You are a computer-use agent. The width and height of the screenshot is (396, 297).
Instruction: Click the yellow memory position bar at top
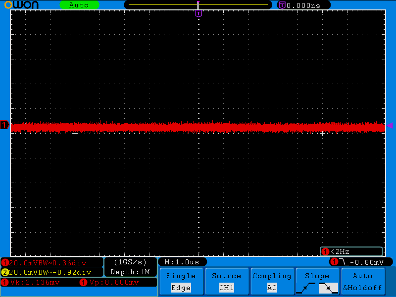[x=198, y=5]
